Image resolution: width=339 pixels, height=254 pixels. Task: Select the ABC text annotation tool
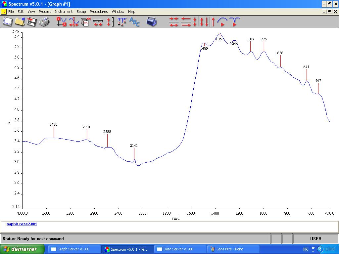134,22
